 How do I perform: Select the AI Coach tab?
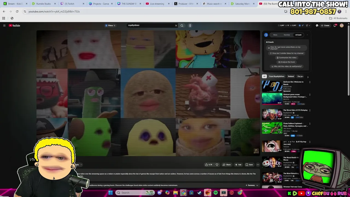click(298, 35)
